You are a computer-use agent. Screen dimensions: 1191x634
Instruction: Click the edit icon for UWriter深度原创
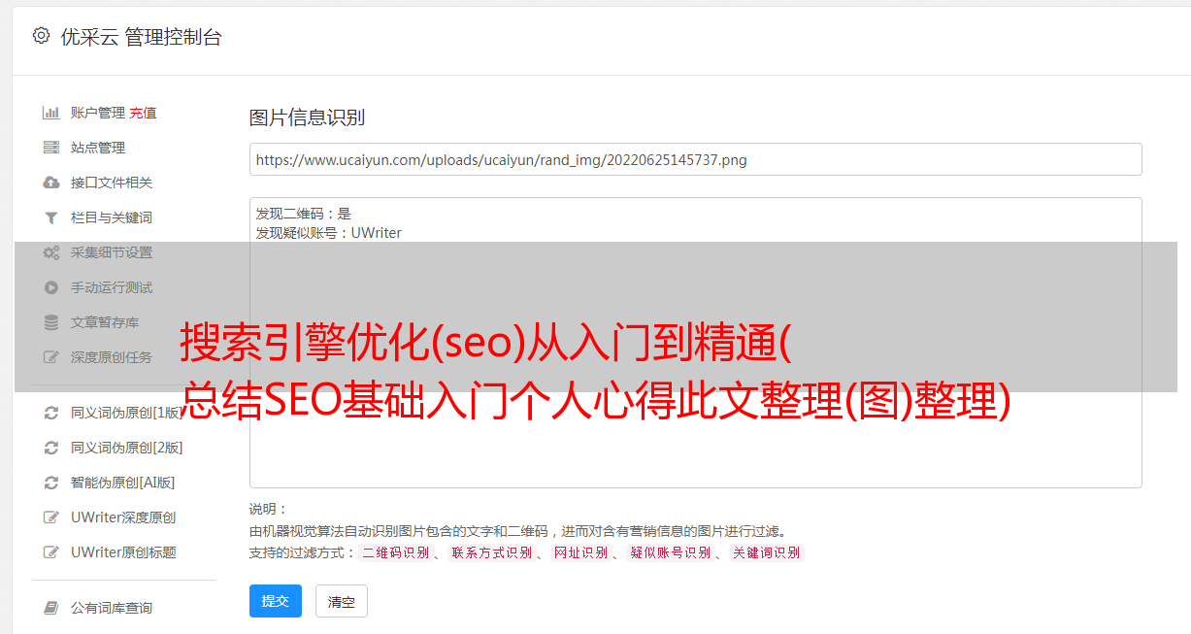51,517
